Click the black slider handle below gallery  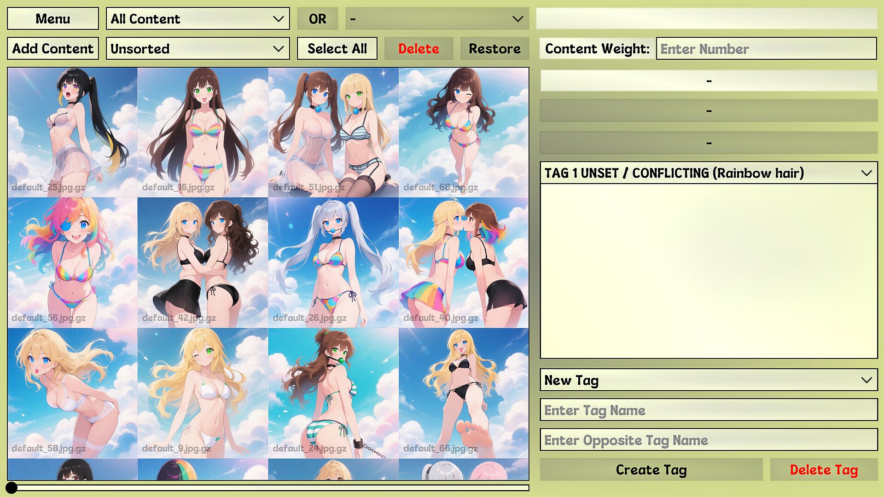[12, 488]
